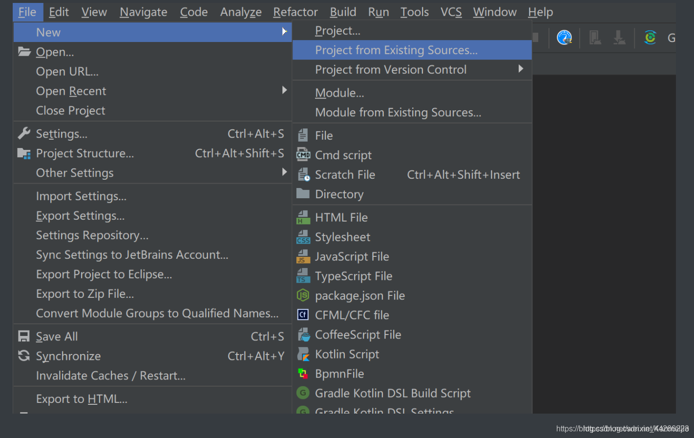
Task: Click the greyed download arrow toolbar icon
Action: (x=619, y=37)
